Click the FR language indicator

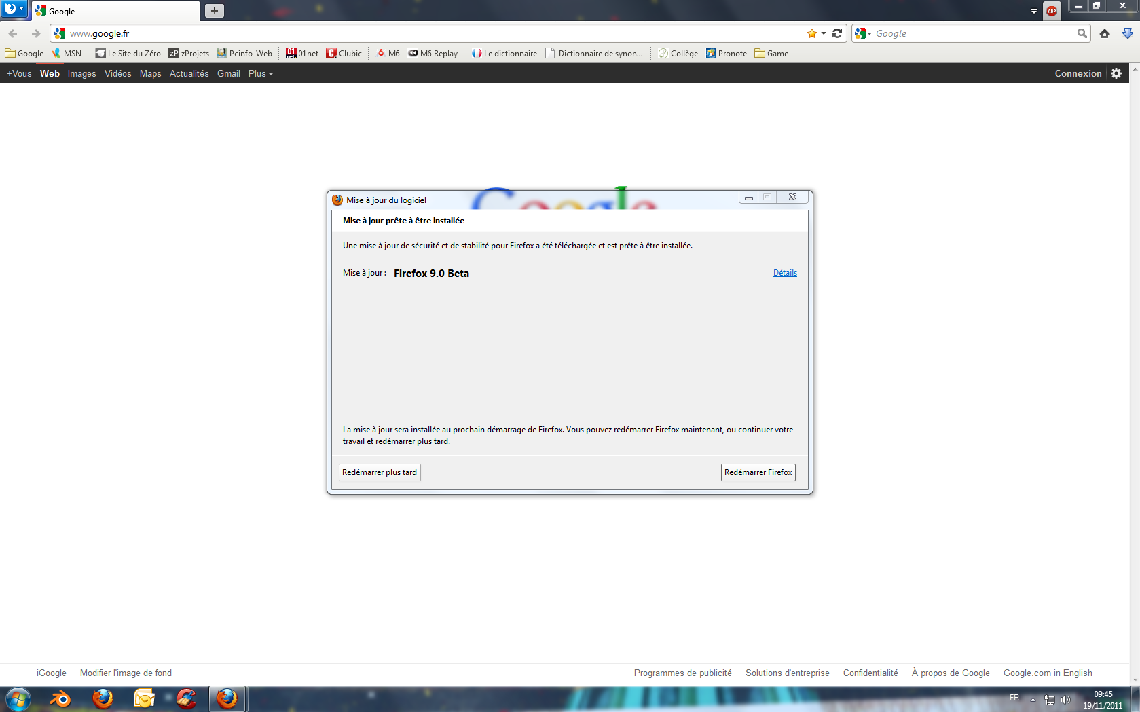(1014, 698)
